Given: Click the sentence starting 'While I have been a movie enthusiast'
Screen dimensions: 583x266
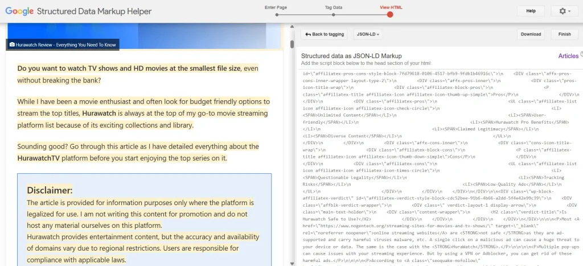Looking at the screenshot, I should coord(143,113).
